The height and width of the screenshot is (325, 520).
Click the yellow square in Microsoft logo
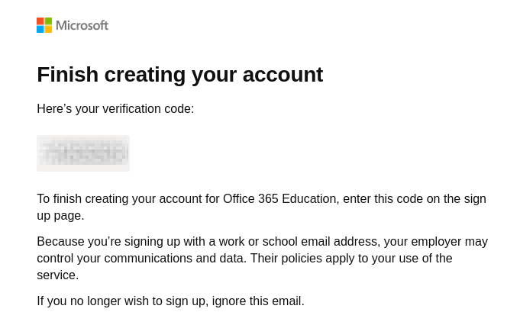pos(48,29)
